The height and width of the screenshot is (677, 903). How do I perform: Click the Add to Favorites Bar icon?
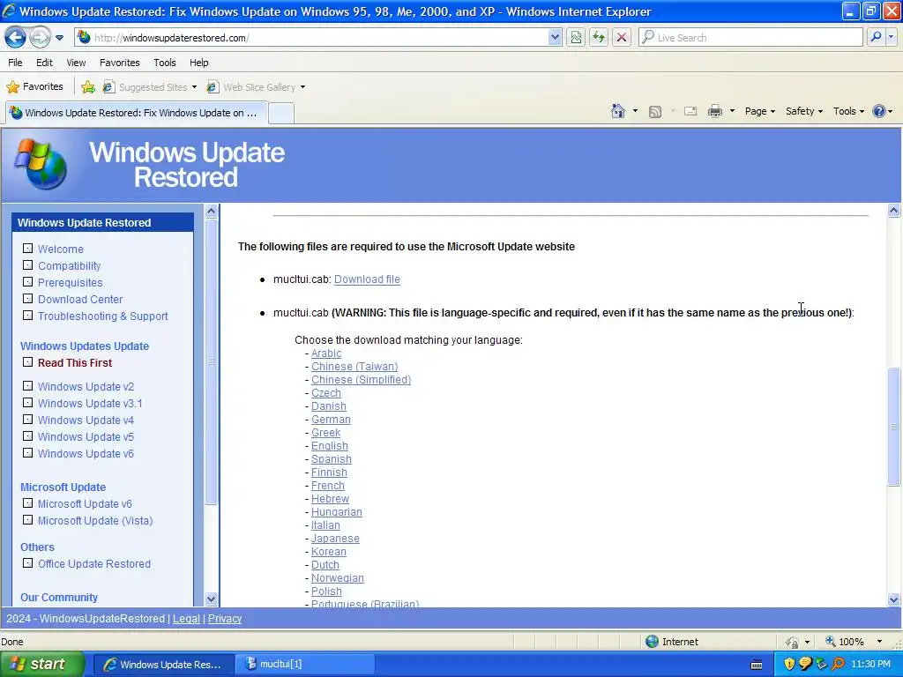point(88,87)
